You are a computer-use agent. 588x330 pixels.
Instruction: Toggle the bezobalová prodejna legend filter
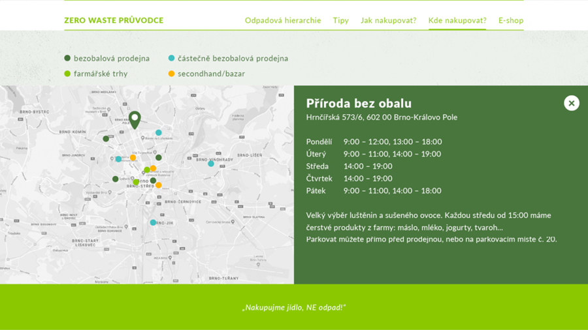click(107, 58)
